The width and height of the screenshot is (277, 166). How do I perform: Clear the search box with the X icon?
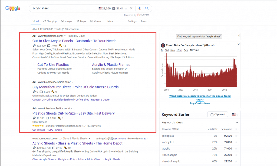coord(131,8)
